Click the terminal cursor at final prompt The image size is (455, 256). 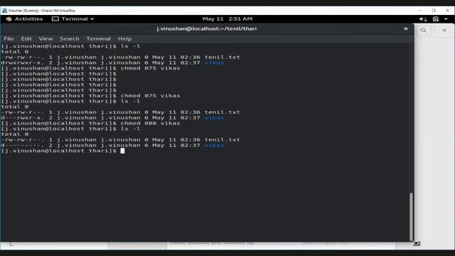tap(122, 151)
